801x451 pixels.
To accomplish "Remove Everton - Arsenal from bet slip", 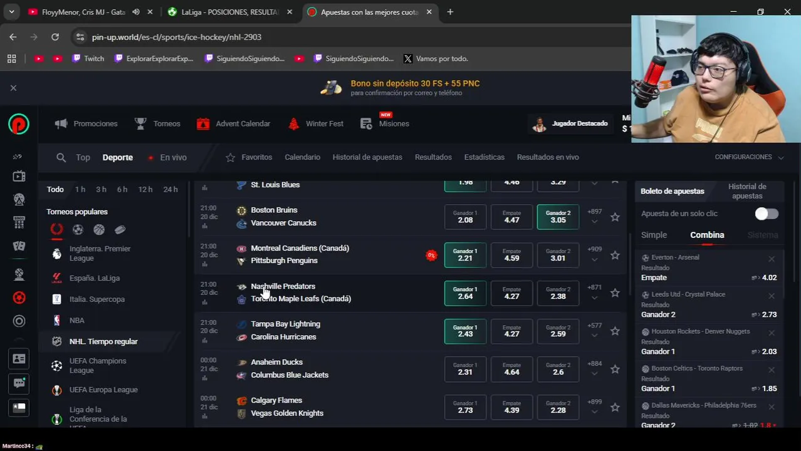I will [x=772, y=259].
